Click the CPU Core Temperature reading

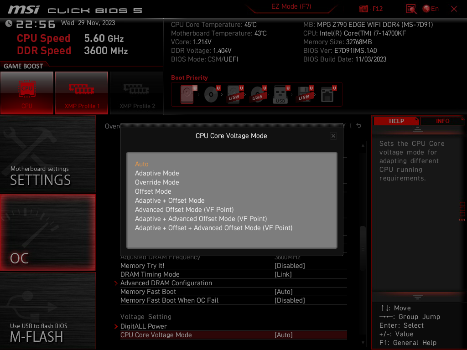pyautogui.click(x=214, y=25)
